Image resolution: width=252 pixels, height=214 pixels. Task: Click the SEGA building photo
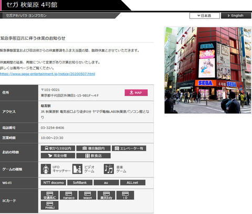tap(208, 70)
